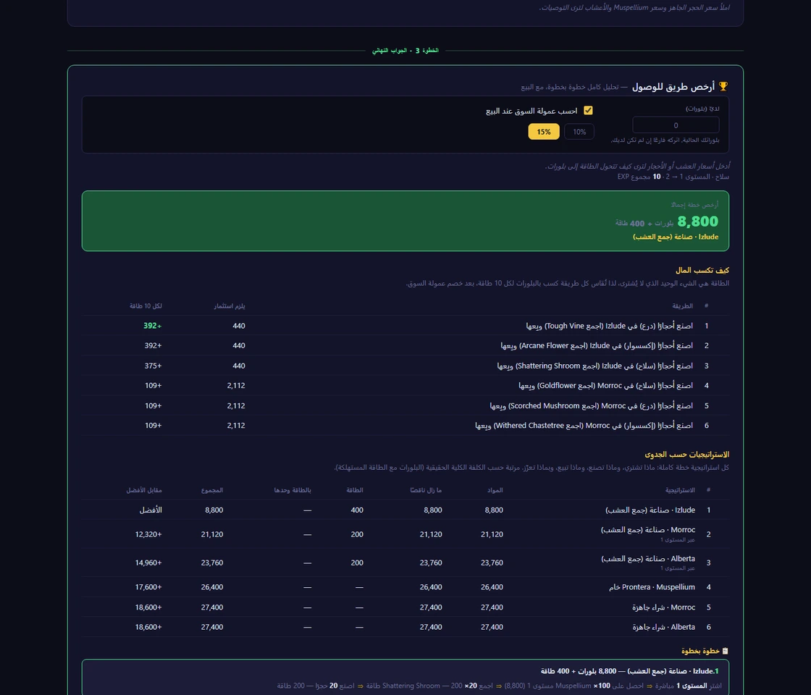Click the الاستراتيجيات حسب الجدوى section heading
Screen dimensions: 811x695
(687, 455)
